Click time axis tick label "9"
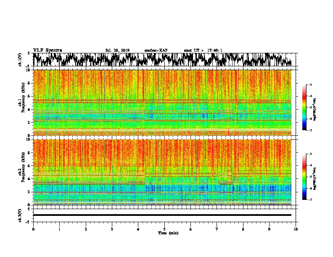The height and width of the screenshot is (257, 333). point(269,229)
